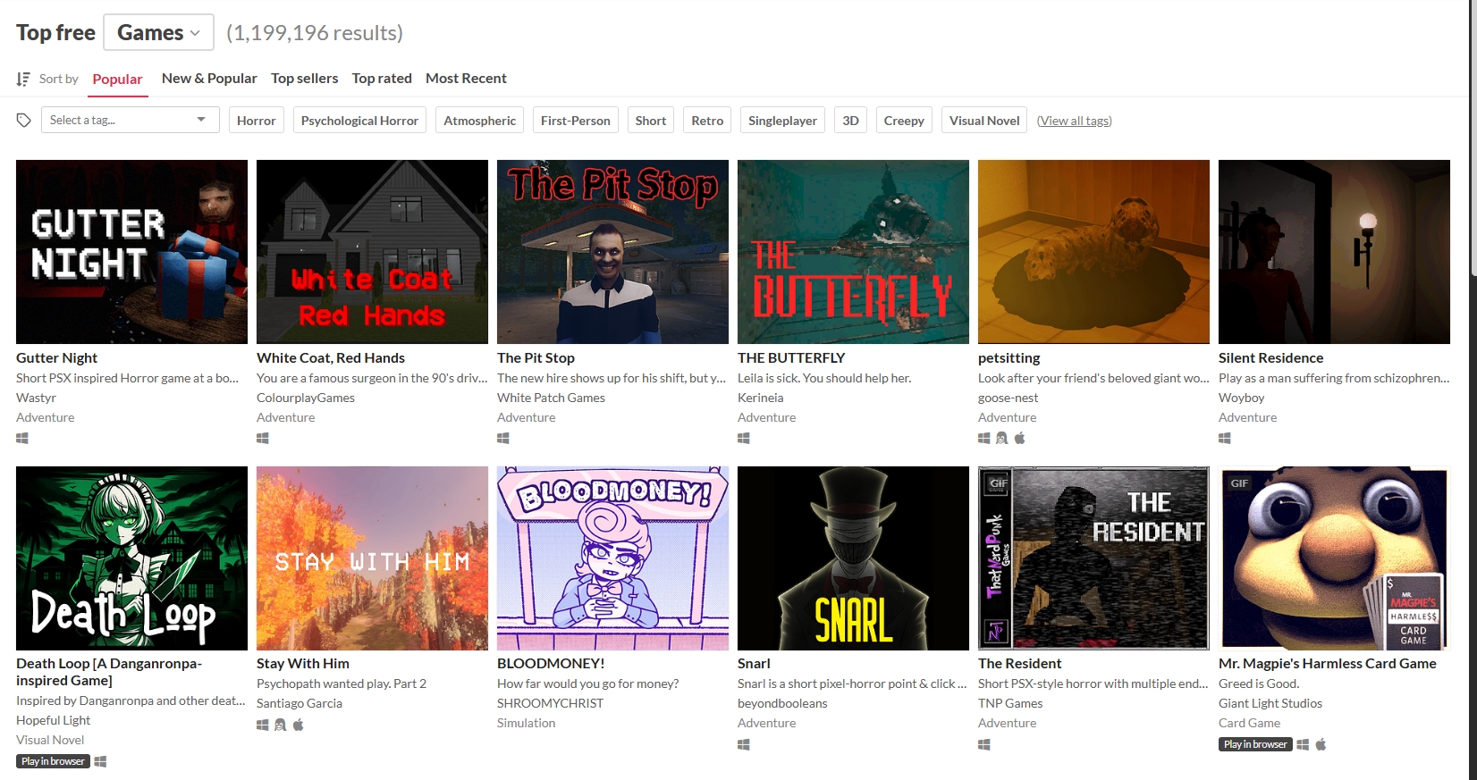The width and height of the screenshot is (1477, 780).
Task: Open the Most Recent sort tab
Action: click(466, 79)
